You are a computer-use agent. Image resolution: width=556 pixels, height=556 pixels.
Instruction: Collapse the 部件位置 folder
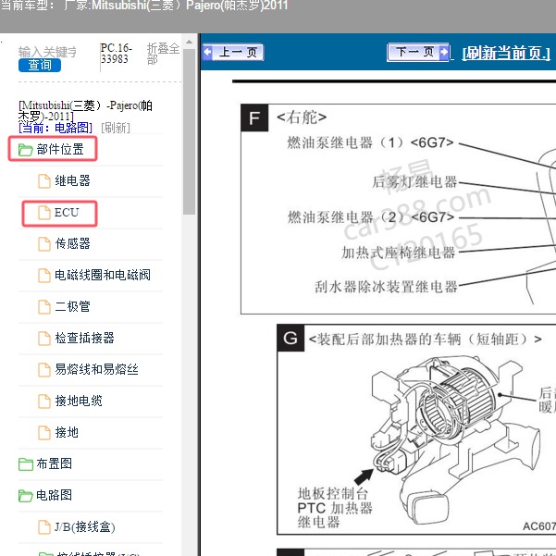tap(60, 149)
